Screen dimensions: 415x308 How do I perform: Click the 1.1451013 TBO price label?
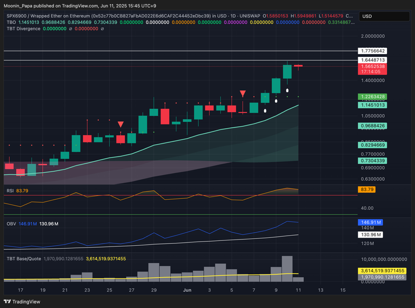point(372,105)
